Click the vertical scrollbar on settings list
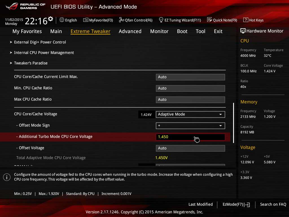The height and width of the screenshot is (217, 289). click(x=233, y=123)
